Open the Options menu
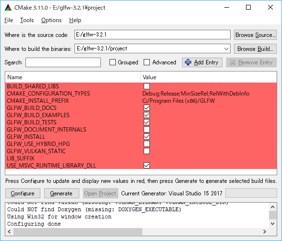This screenshot has height=241, width=282. 51,20
